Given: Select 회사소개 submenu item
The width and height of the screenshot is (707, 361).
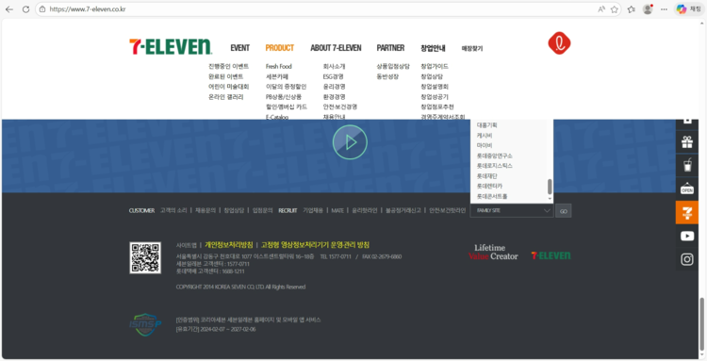Looking at the screenshot, I should (x=334, y=66).
